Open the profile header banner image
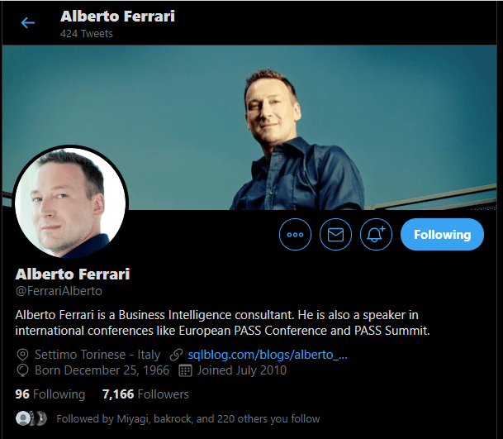Viewport: 503px width, 439px height. point(249,127)
